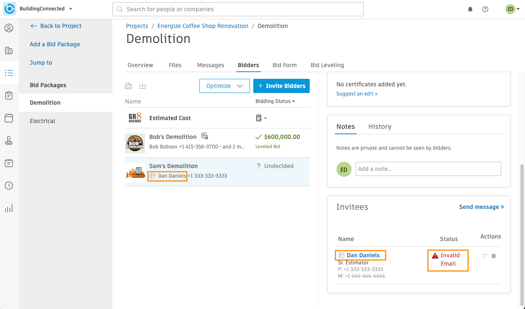Sort by the Name column header
The image size is (525, 309).
click(133, 101)
